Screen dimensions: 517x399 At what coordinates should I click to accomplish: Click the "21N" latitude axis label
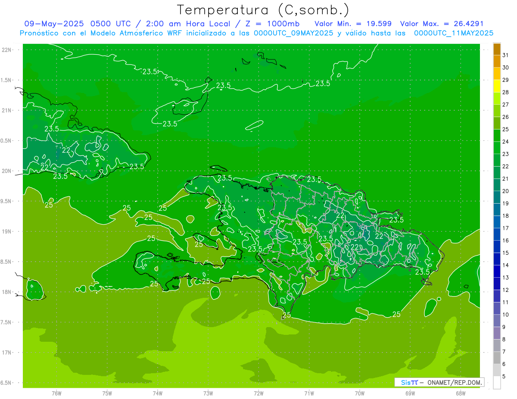click(7, 110)
